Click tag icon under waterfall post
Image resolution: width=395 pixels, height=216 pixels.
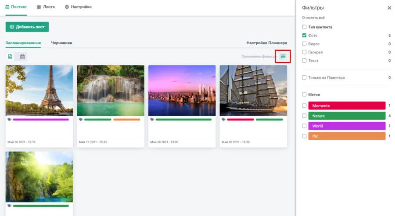click(x=81, y=119)
